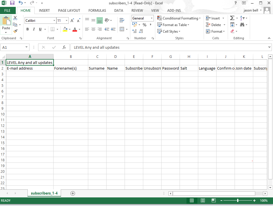Toggle Center horizontal alignment
This screenshot has width=273, height=206.
(93, 29)
